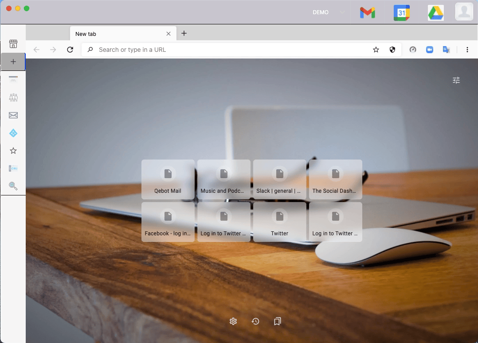Screen dimensions: 478x343
Task: Open the Slack general shortcut tile
Action: click(x=279, y=179)
